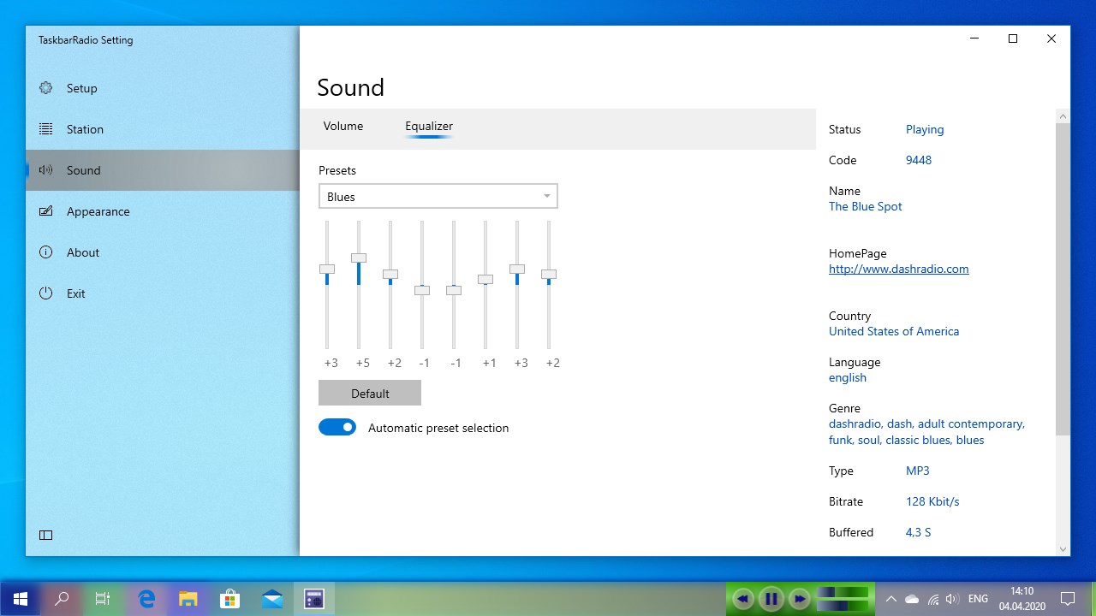Click the station code 9448
Viewport: 1096px width, 616px height.
919,160
